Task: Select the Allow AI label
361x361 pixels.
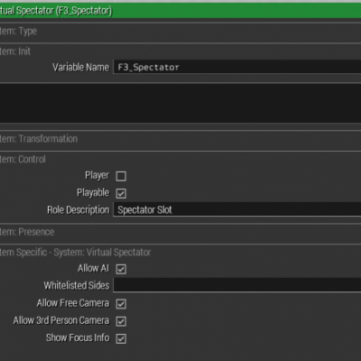Action: 93,268
